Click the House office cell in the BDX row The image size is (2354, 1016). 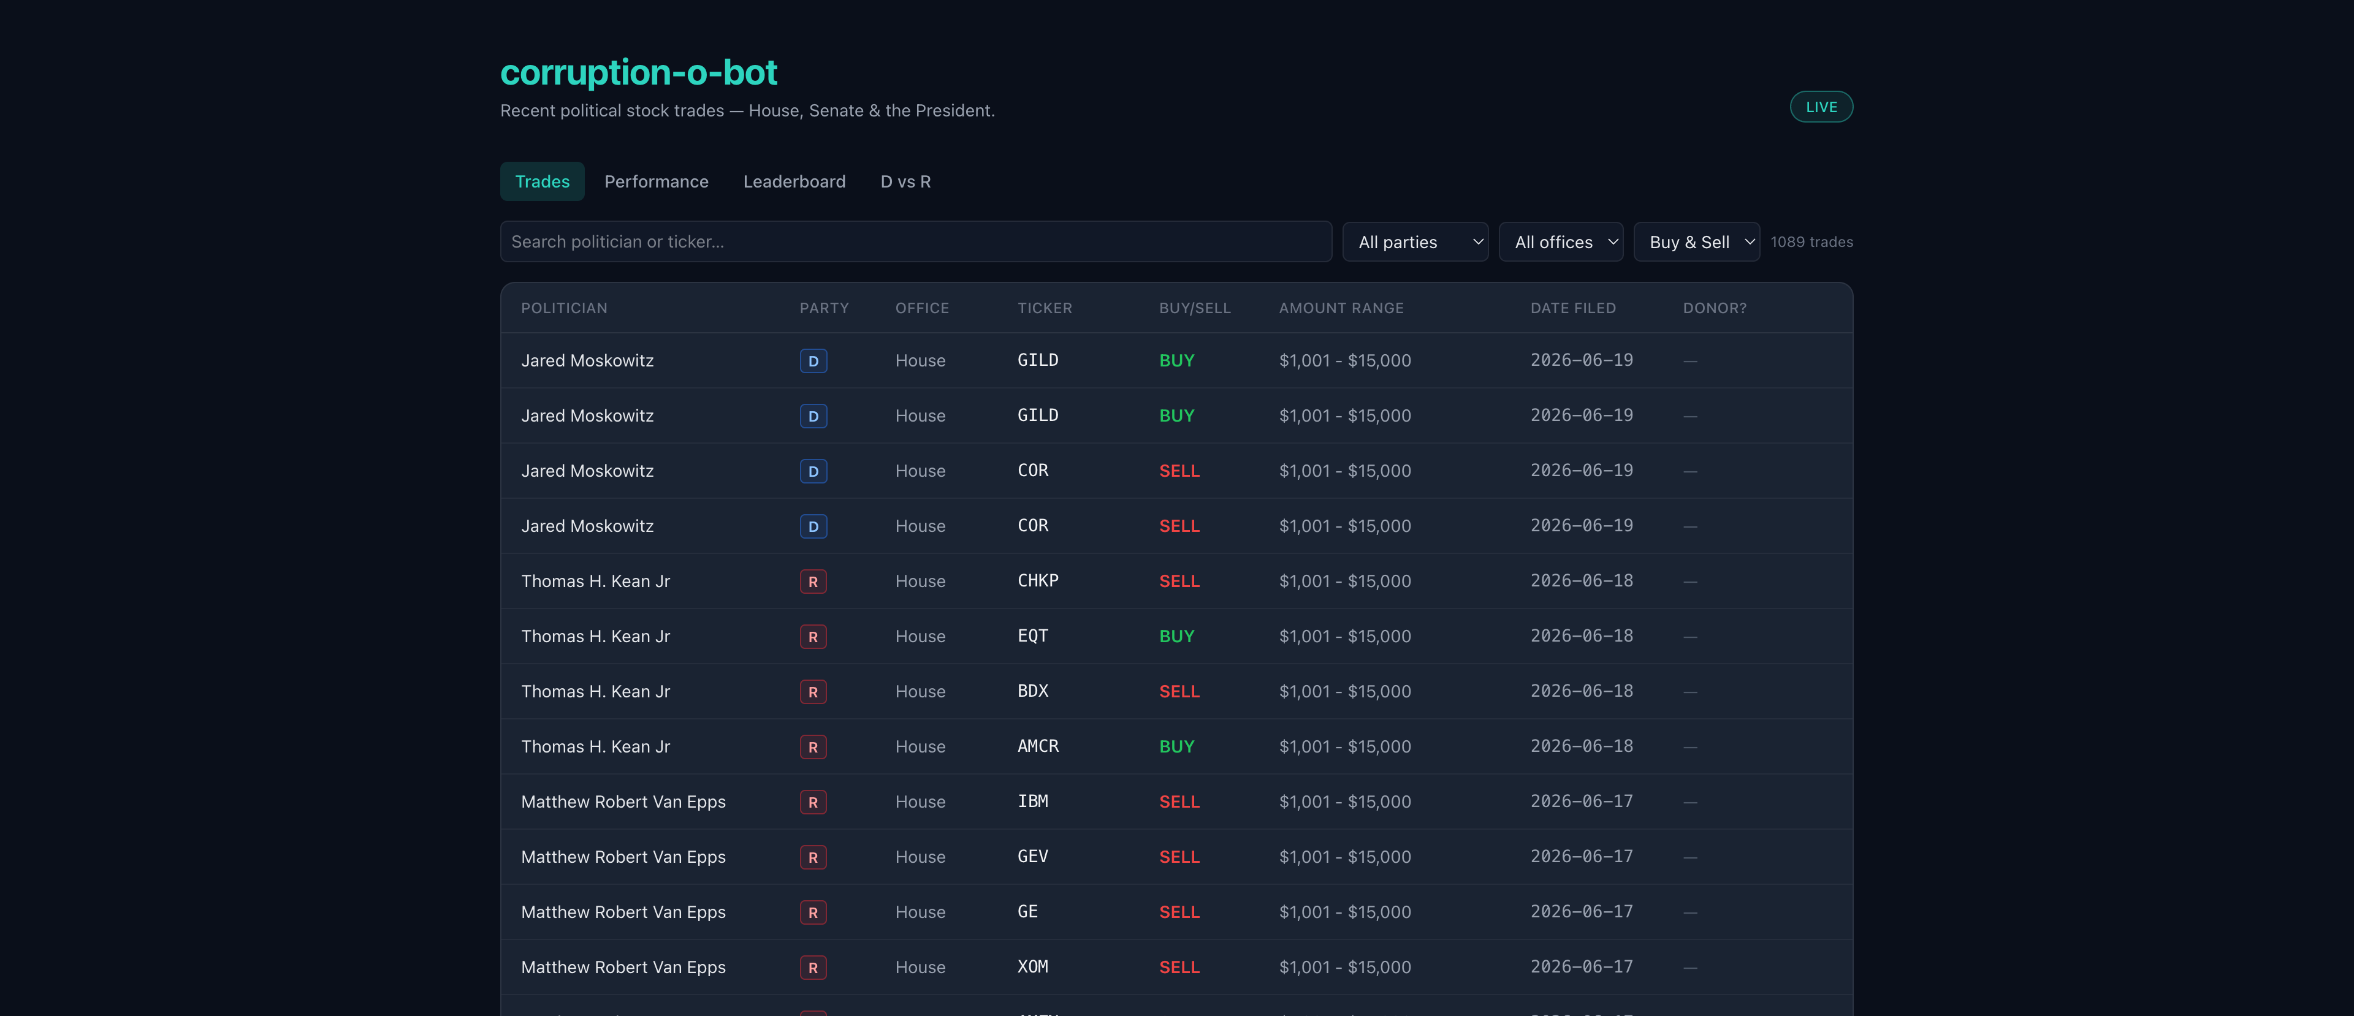(x=920, y=692)
